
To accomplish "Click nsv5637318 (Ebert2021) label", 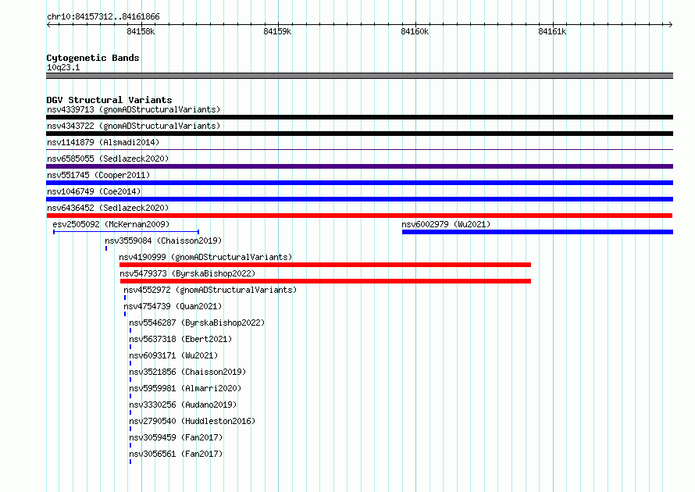I will (x=180, y=339).
